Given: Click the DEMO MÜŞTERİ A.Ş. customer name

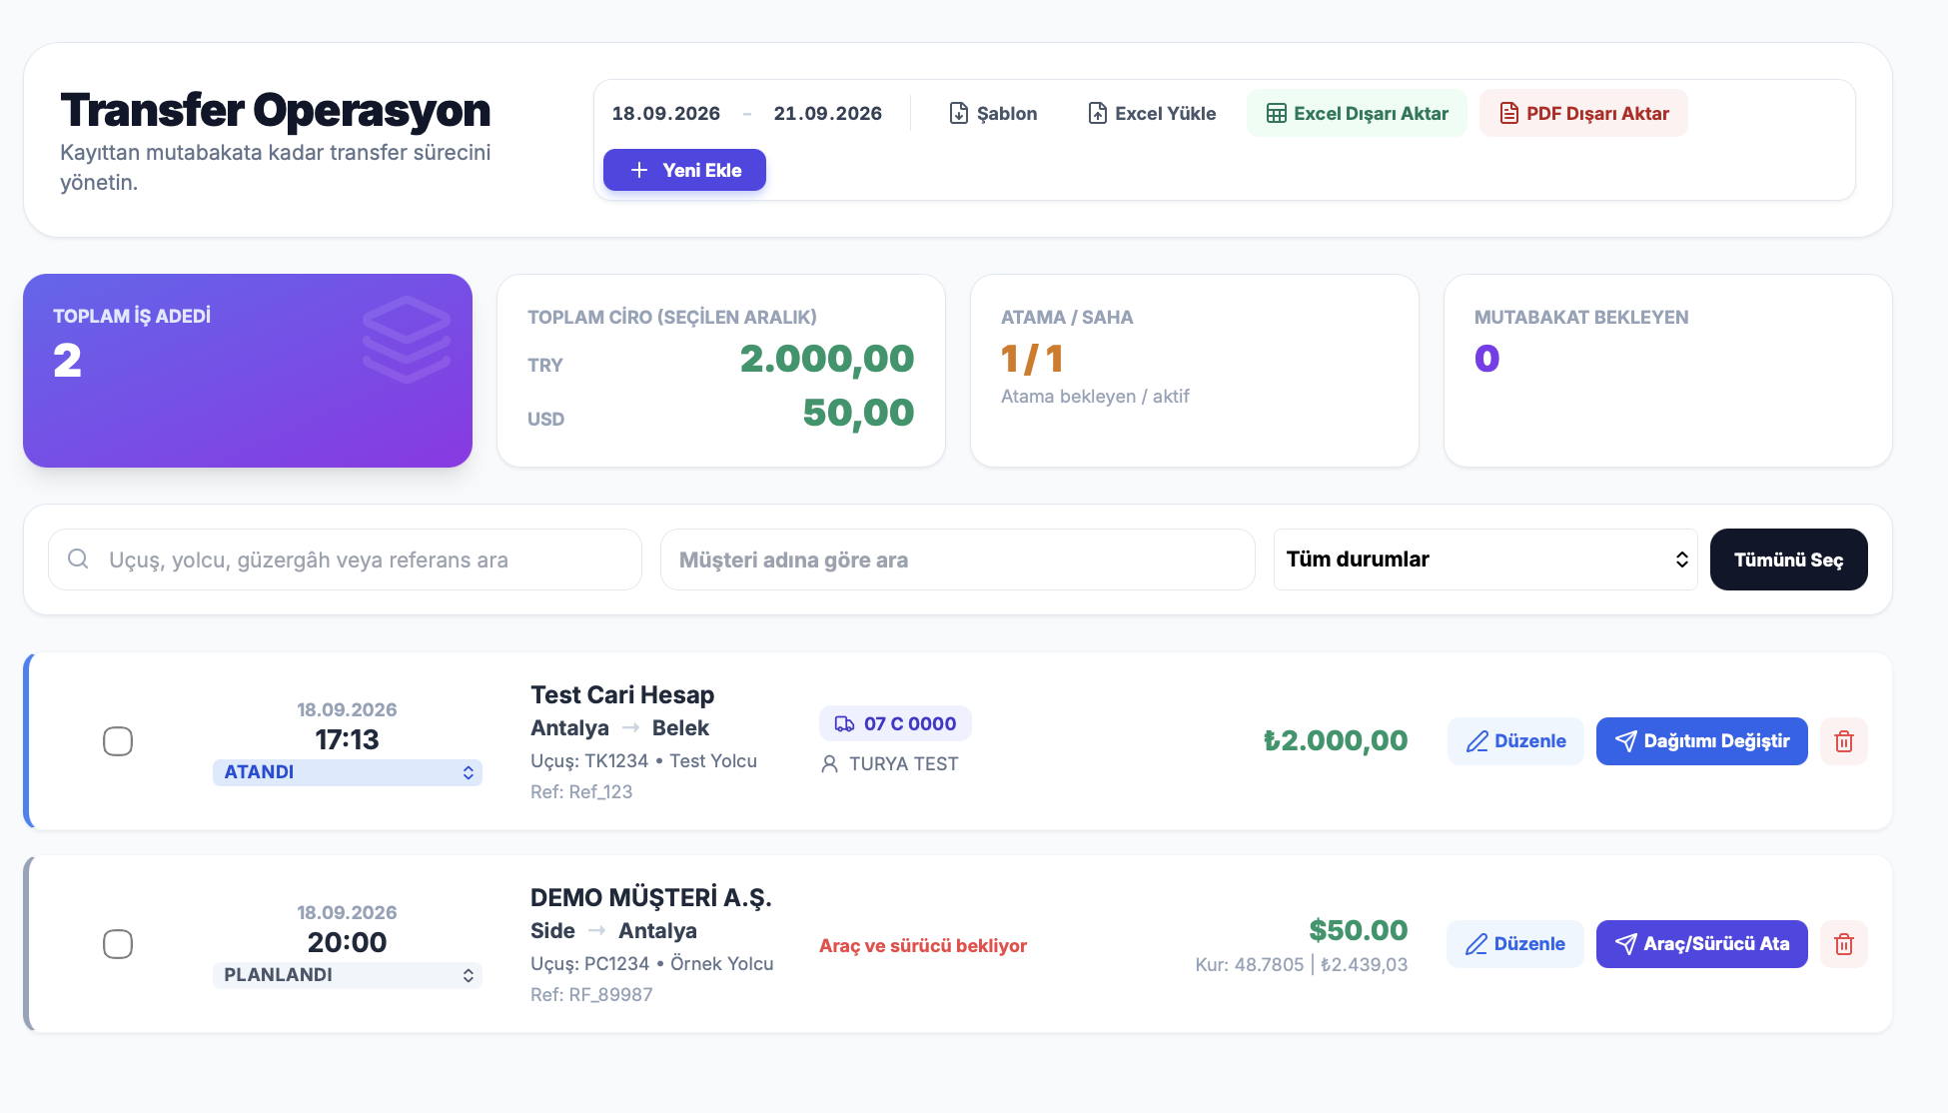Looking at the screenshot, I should 651,897.
